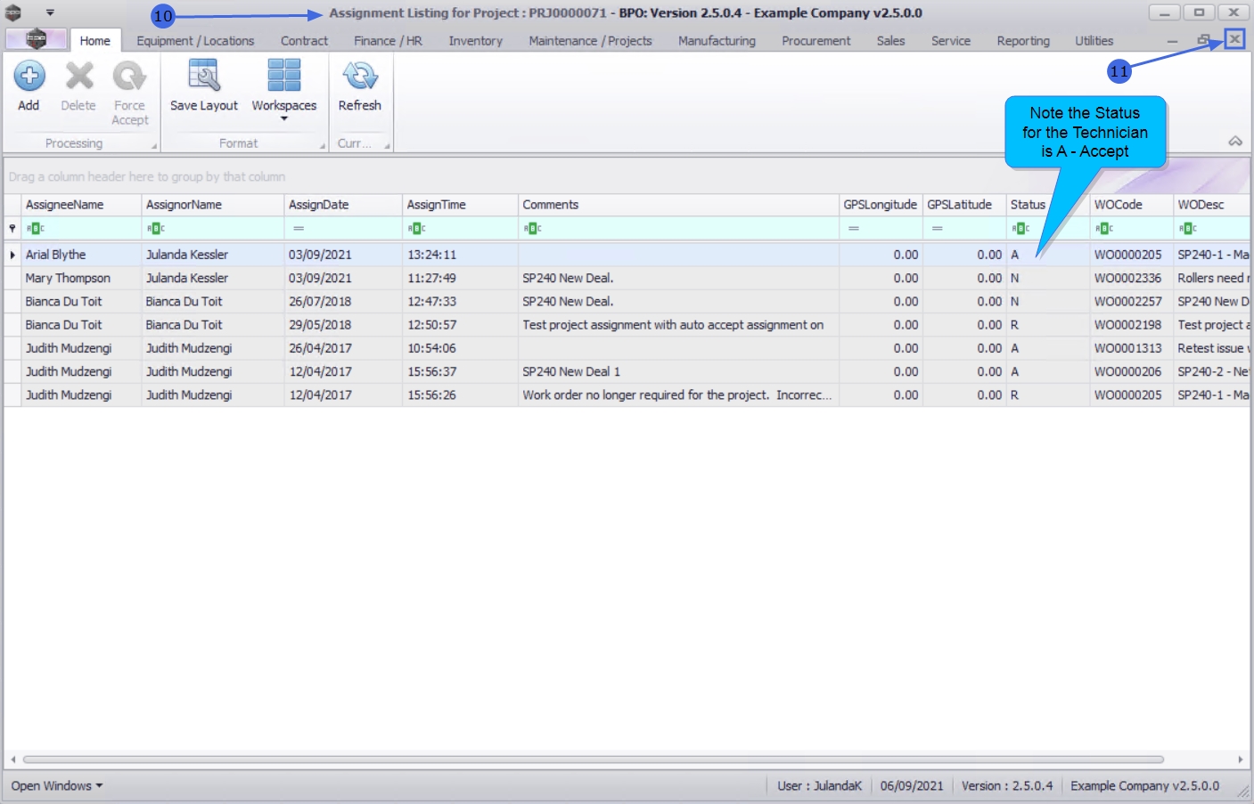Viewport: 1254px width, 804px height.
Task: Open the Open Windows dropdown menu
Action: pyautogui.click(x=56, y=785)
